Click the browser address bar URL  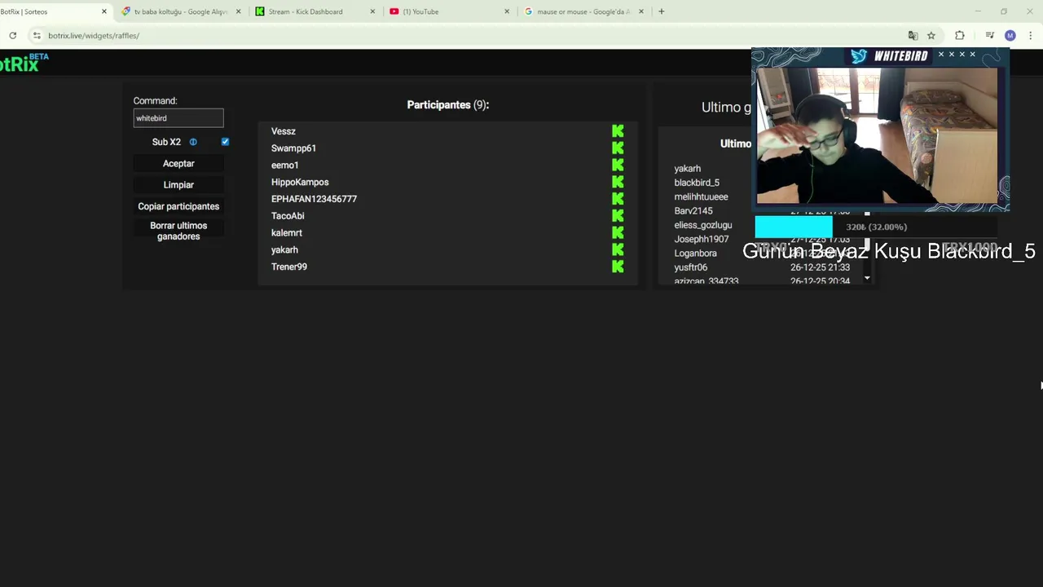tap(94, 35)
